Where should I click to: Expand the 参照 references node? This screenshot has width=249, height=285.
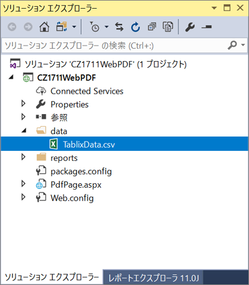pyautogui.click(x=24, y=117)
